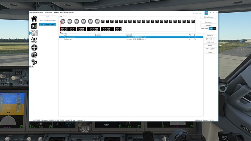This screenshot has width=251, height=141.
Task: Click the Prio column header
Action: [190, 35]
